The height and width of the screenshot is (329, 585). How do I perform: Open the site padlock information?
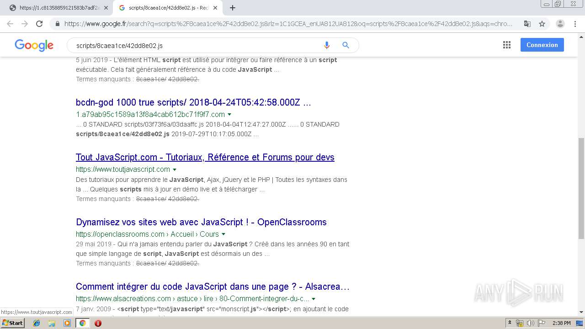click(57, 24)
